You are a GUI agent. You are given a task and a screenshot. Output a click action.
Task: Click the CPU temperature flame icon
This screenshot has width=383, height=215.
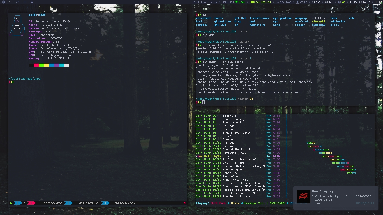pos(297,2)
